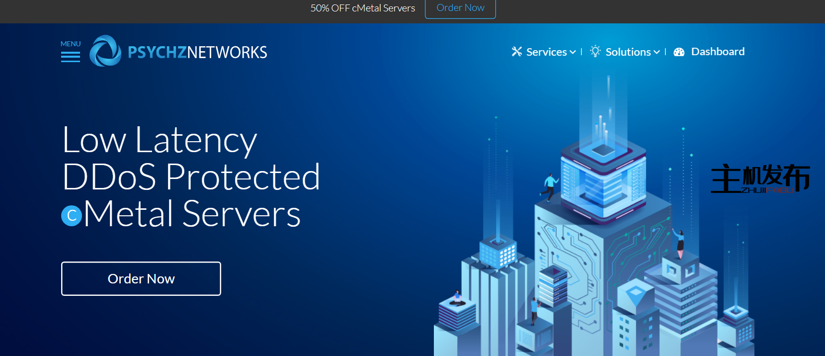Expand the Solutions dropdown chevron
This screenshot has width=825, height=356.
[657, 52]
